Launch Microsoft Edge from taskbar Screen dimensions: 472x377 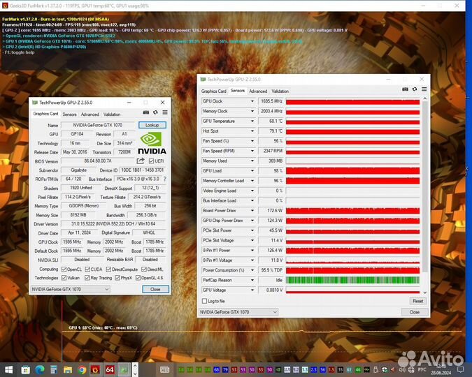[39, 369]
